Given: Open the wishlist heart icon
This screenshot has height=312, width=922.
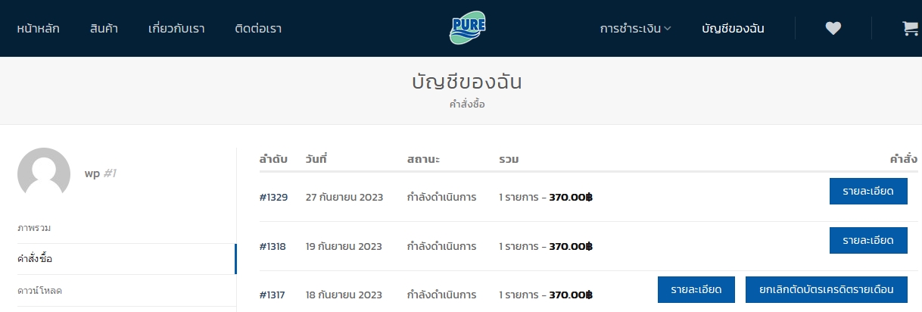Looking at the screenshot, I should pyautogui.click(x=833, y=29).
